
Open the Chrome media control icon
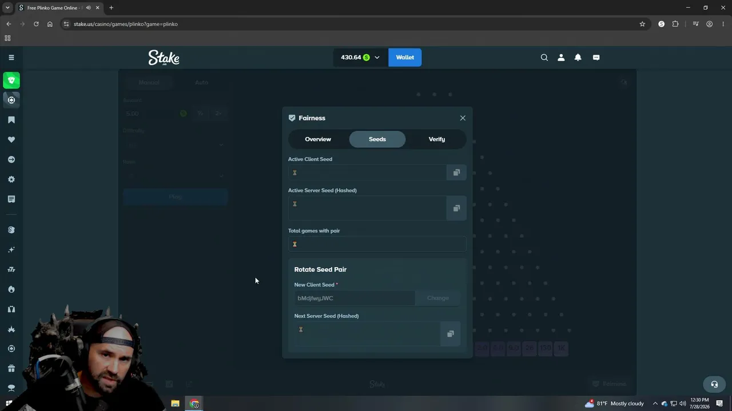(x=695, y=24)
